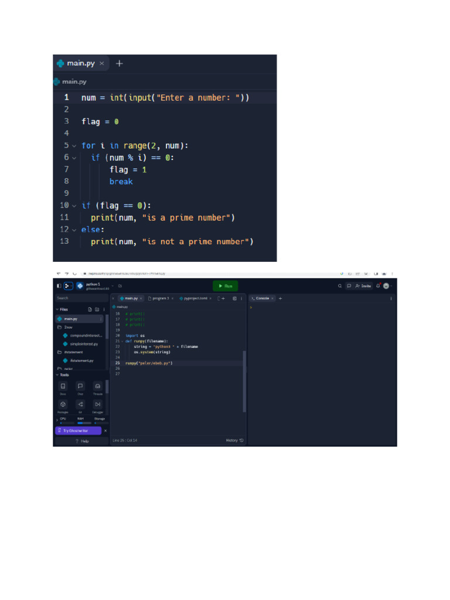Add a new tab next to Console
This screenshot has width=450, height=600.
[x=281, y=298]
